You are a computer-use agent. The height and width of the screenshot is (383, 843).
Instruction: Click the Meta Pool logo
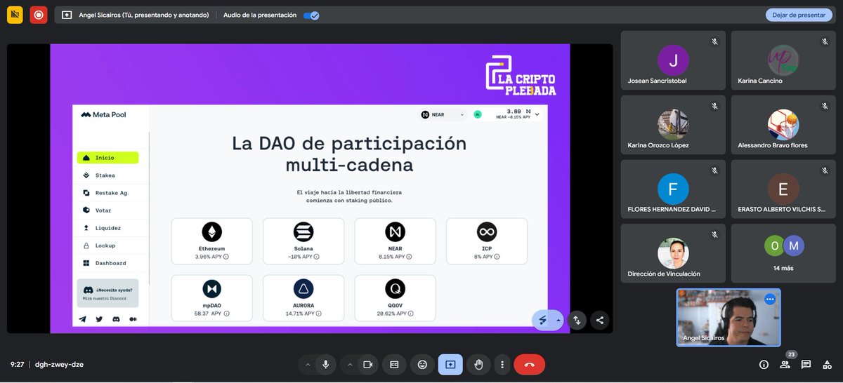tap(103, 114)
